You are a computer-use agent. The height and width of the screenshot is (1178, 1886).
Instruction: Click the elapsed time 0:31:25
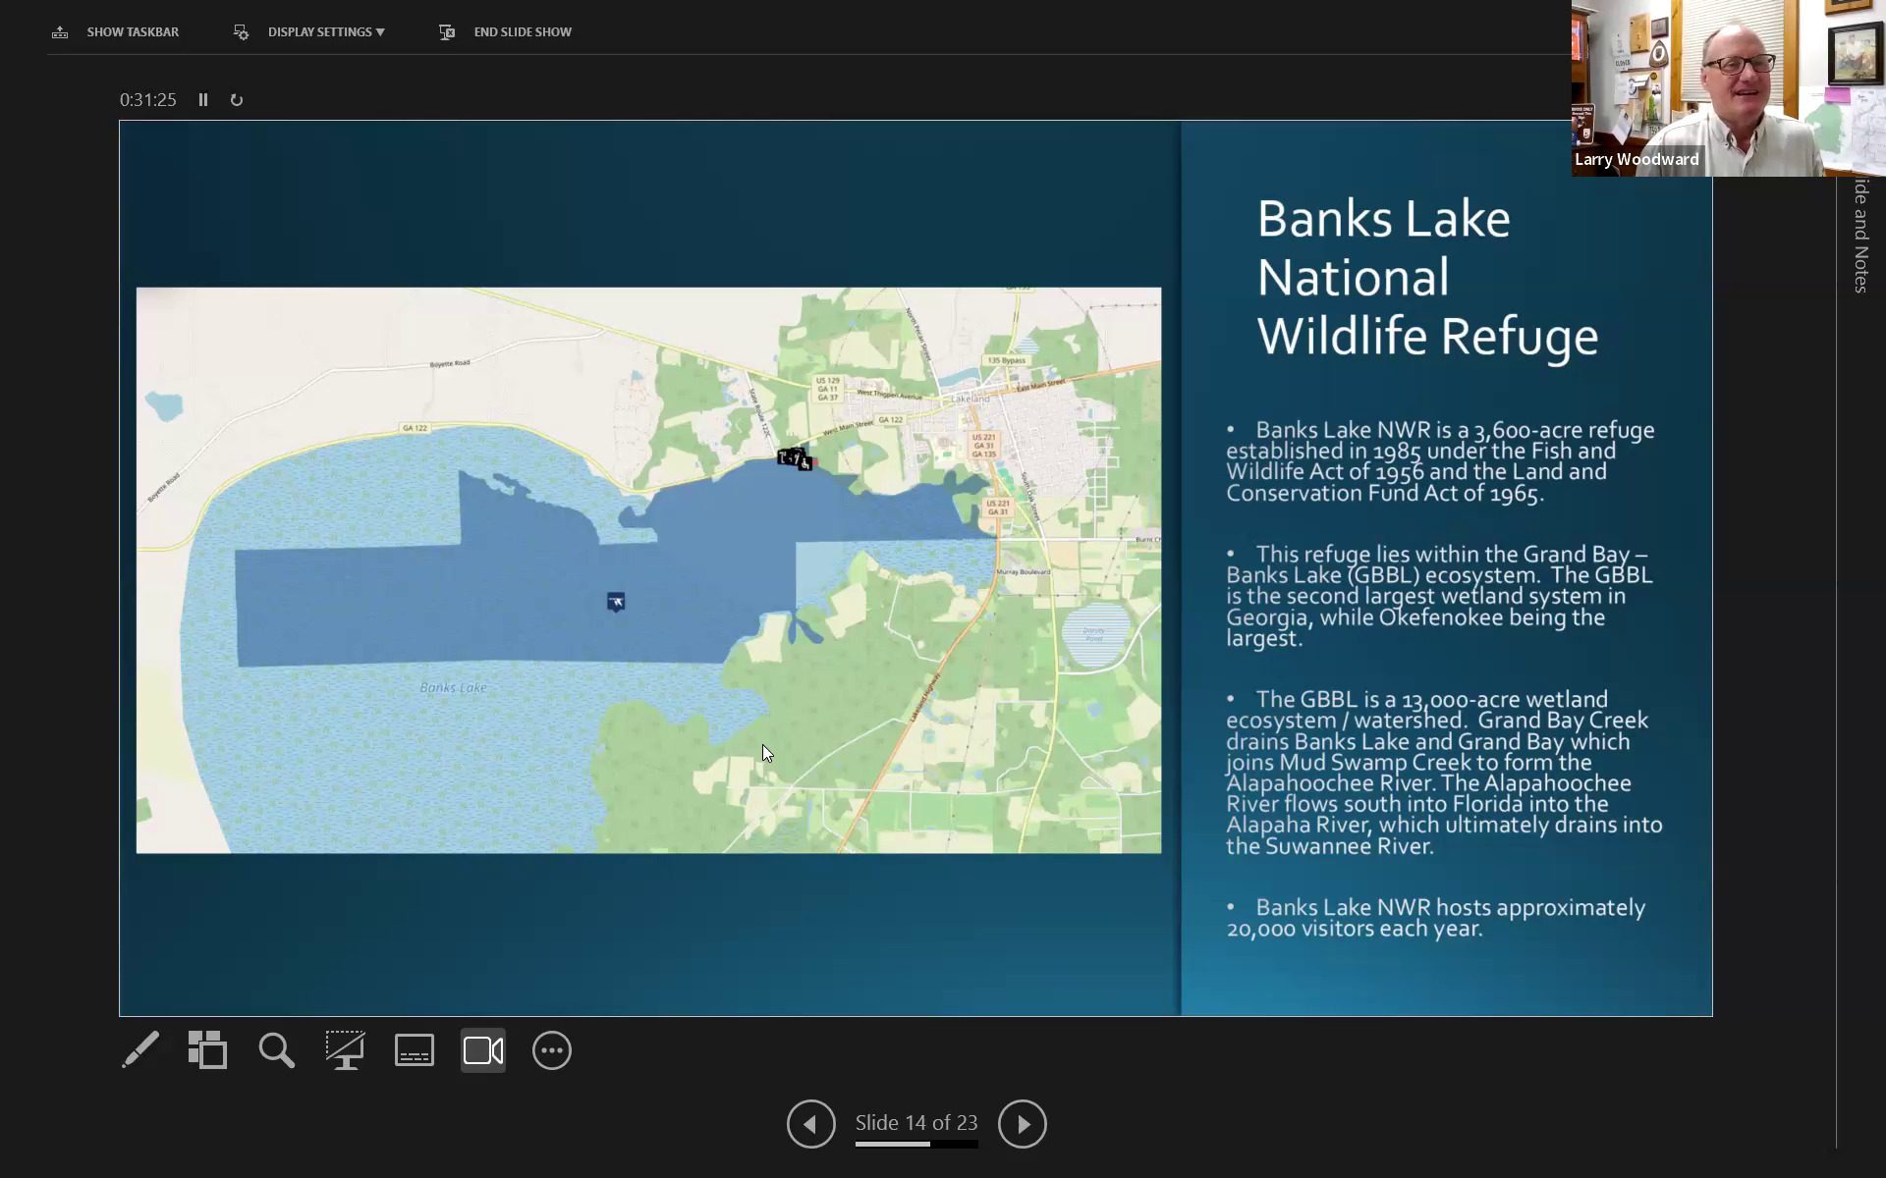(x=148, y=100)
